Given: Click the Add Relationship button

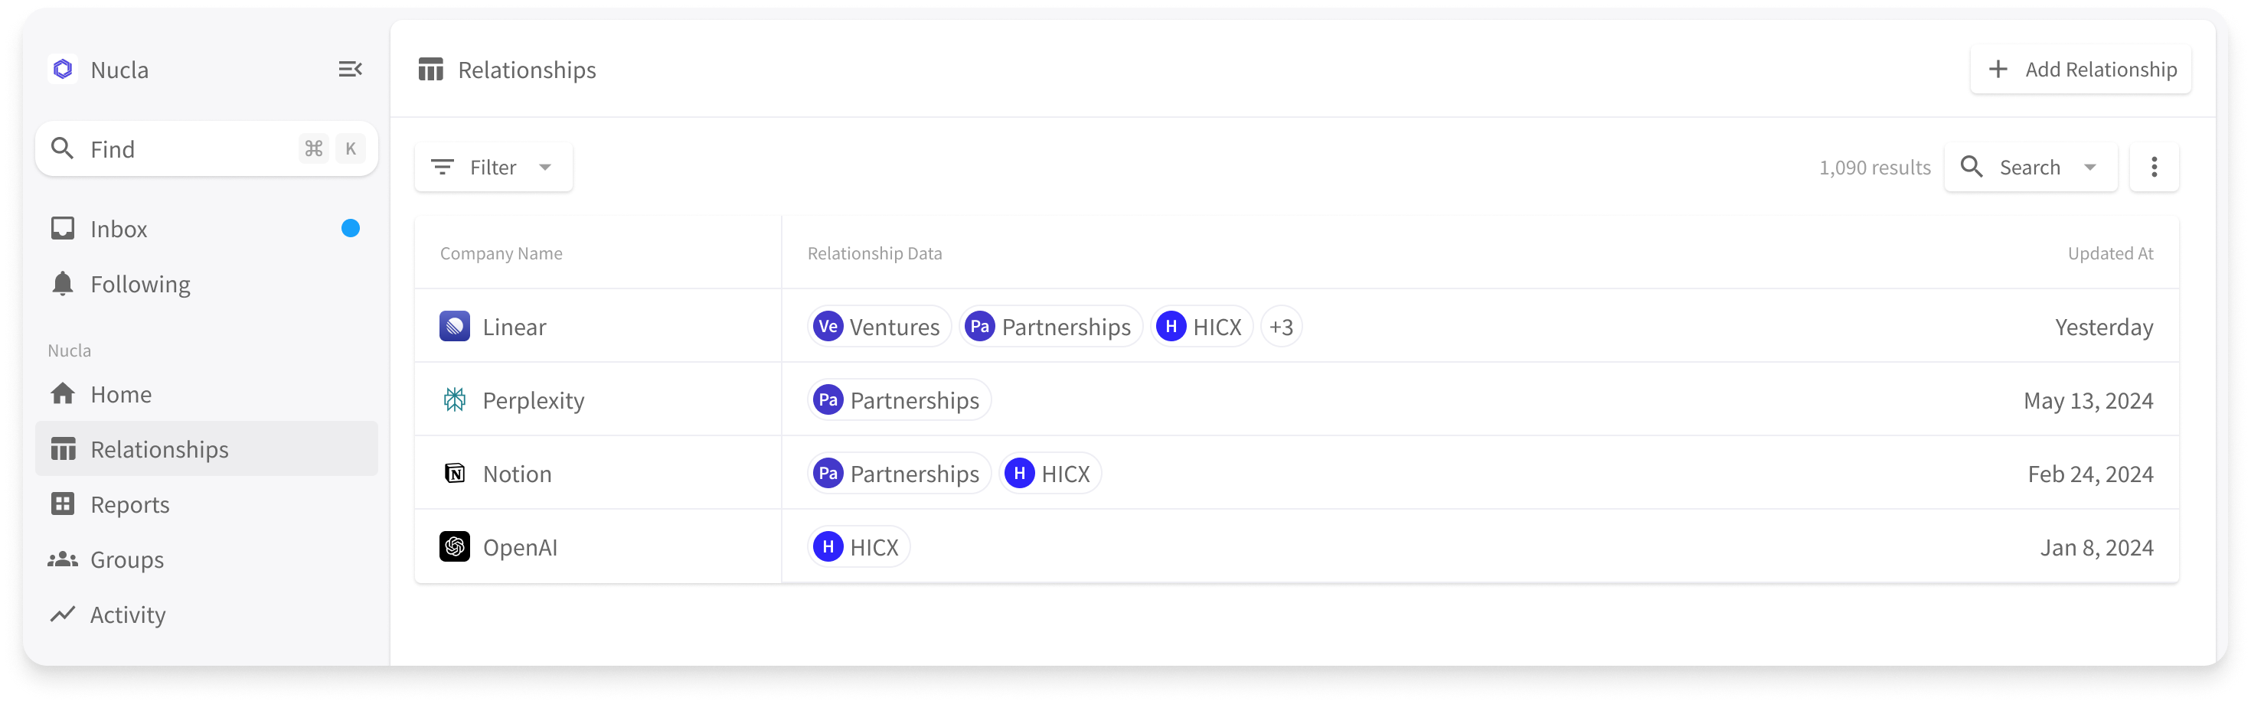Looking at the screenshot, I should point(2082,69).
